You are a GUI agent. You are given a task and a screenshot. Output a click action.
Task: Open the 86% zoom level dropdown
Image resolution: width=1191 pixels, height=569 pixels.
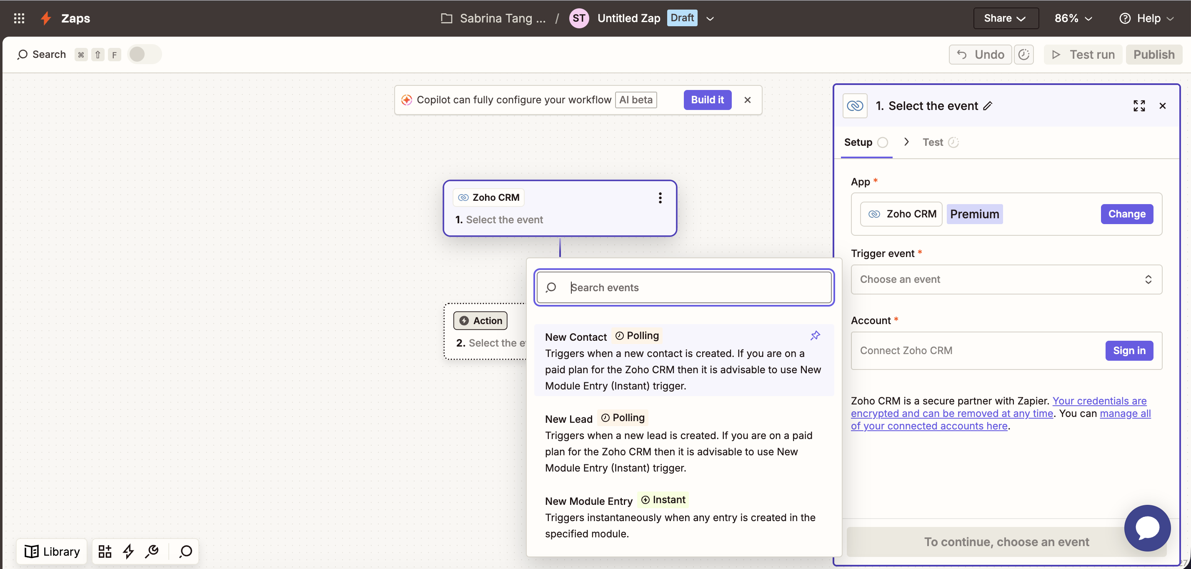(1073, 18)
